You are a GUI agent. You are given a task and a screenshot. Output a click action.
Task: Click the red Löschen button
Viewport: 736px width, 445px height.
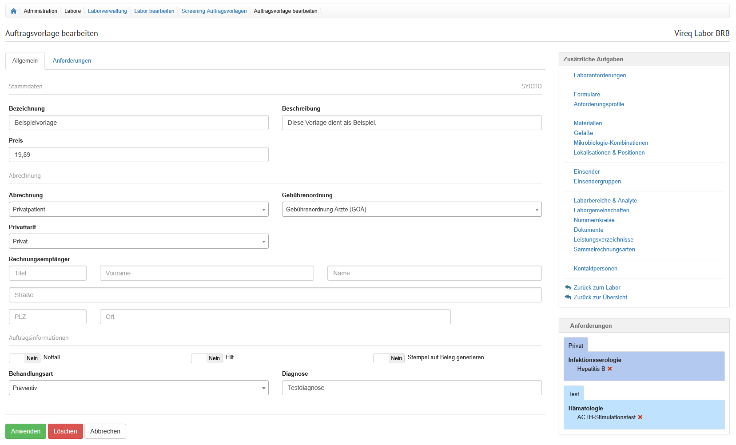point(65,431)
